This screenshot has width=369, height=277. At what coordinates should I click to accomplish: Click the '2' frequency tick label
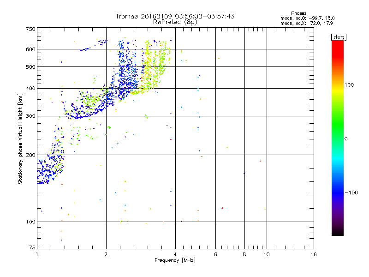pos(106,254)
